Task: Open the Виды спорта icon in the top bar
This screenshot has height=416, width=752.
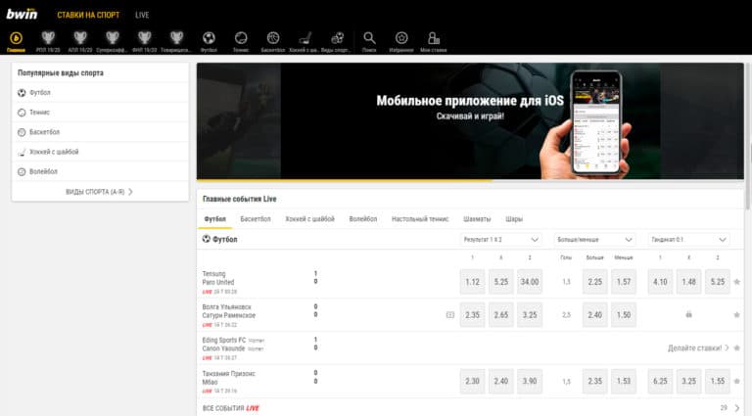Action: click(337, 42)
